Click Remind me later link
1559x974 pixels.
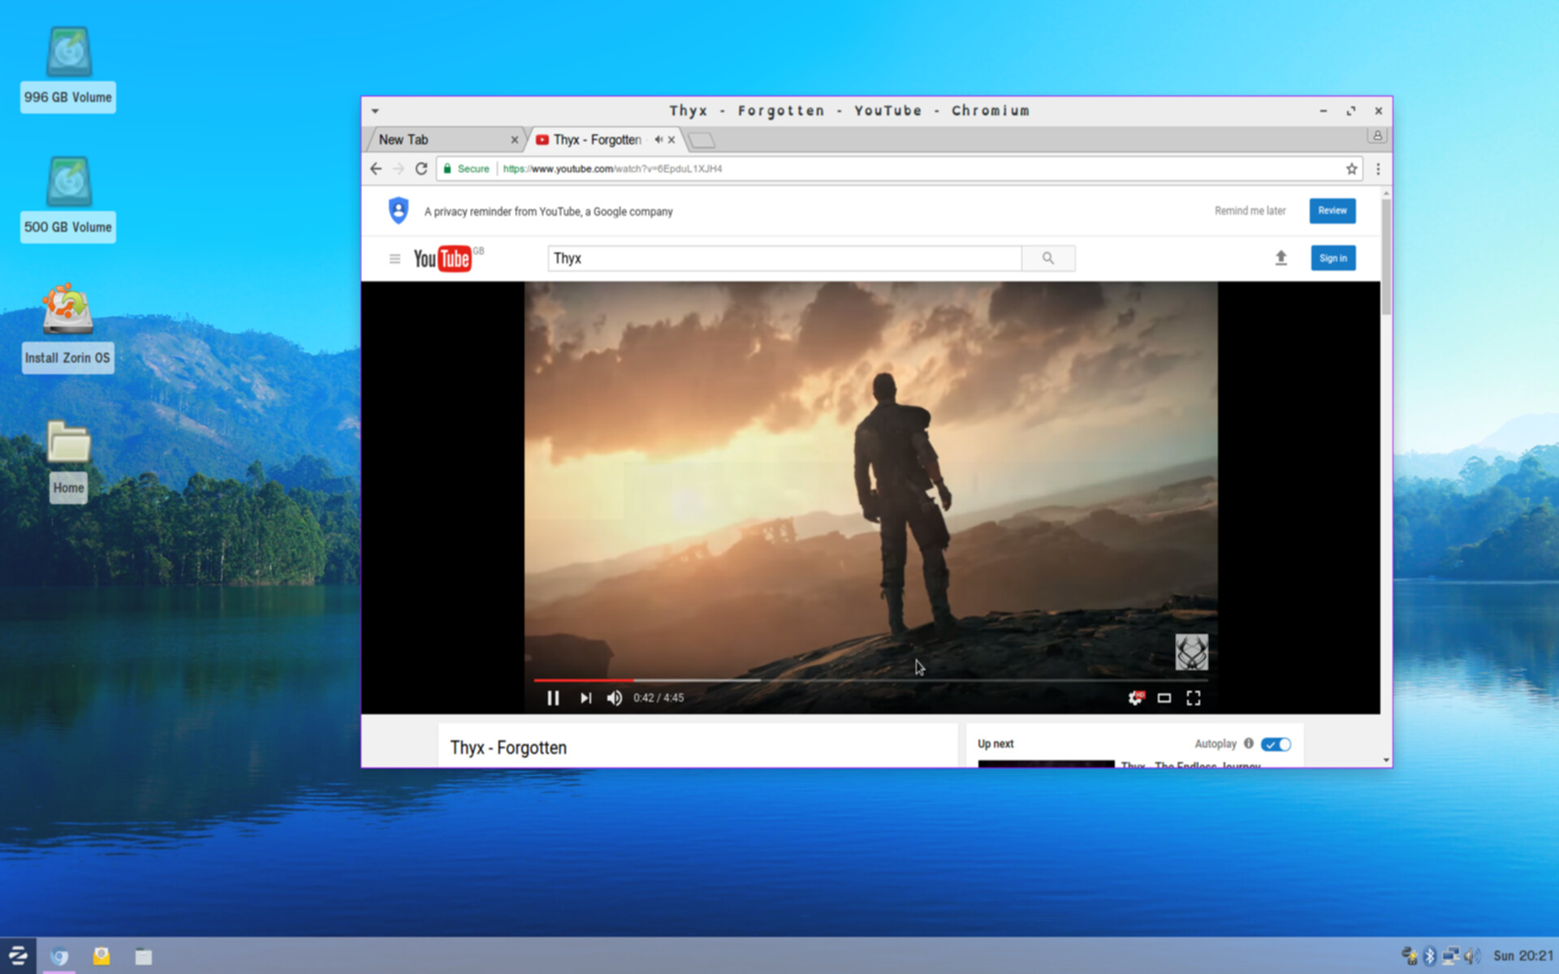point(1250,211)
